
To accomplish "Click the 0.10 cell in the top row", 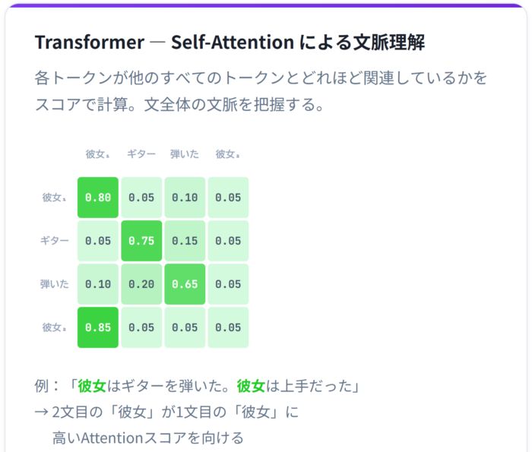I will 185,198.
